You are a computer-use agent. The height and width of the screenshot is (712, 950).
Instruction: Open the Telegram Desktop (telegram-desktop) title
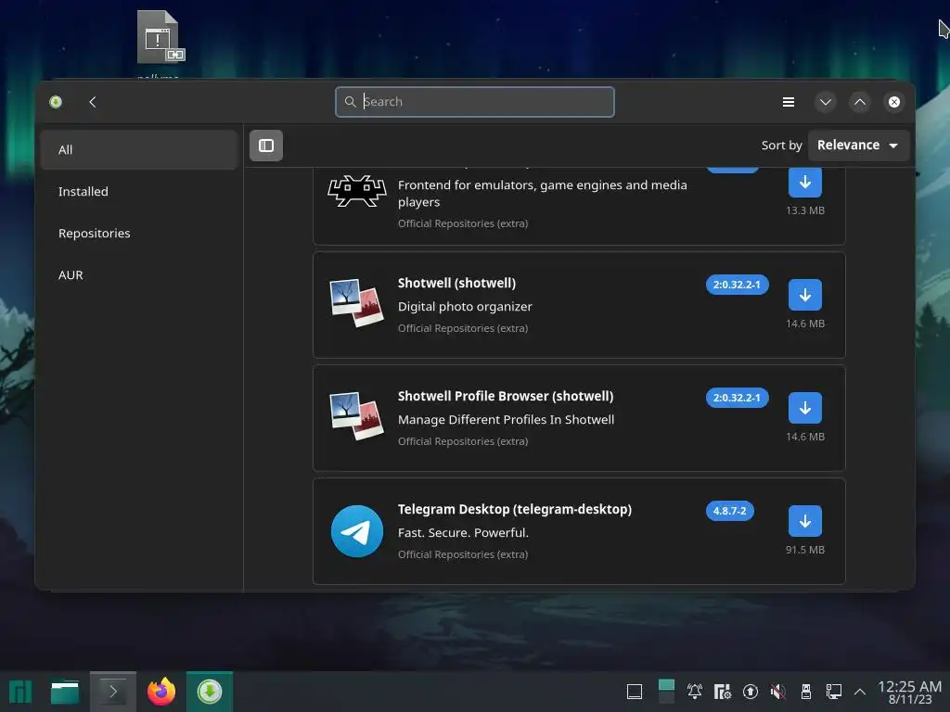(514, 509)
